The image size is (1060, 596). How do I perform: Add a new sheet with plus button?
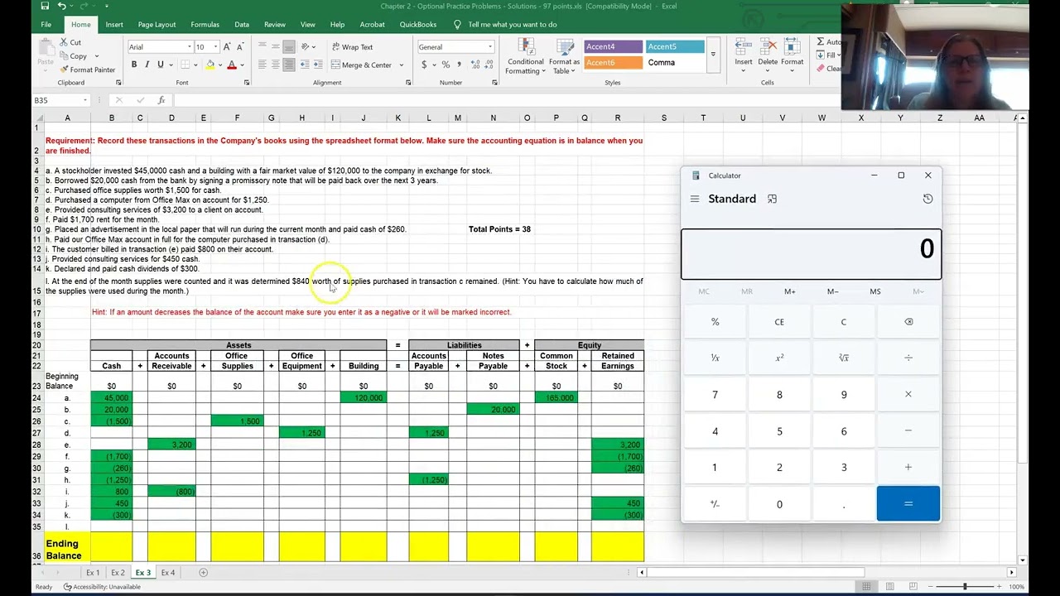(203, 573)
